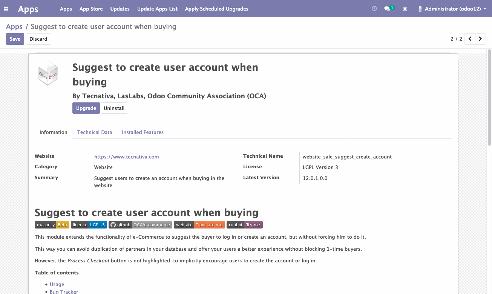Click the maturity Beta badge

pos(52,225)
